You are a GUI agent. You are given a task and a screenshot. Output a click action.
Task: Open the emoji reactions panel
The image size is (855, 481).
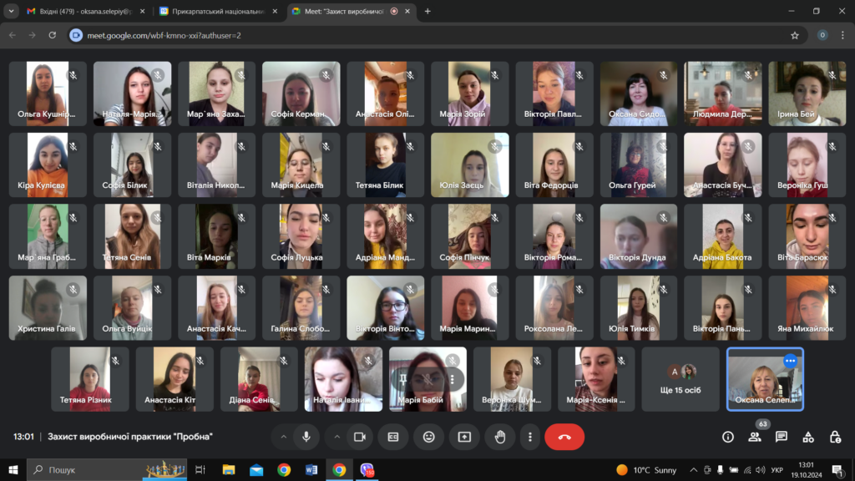429,437
